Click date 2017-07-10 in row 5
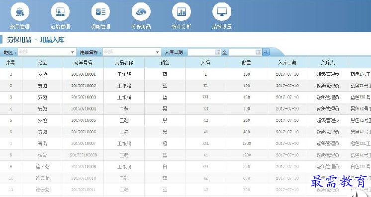This screenshot has height=197, width=371. click(287, 120)
